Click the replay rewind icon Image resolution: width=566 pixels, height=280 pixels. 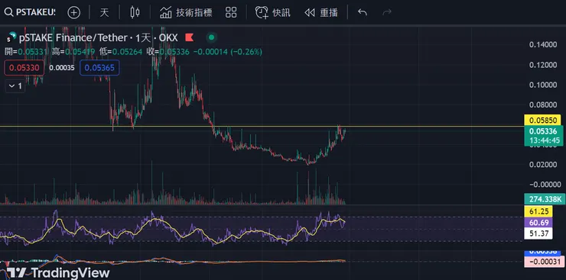click(309, 13)
